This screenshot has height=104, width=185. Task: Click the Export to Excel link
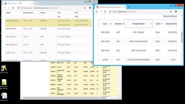click(x=170, y=16)
